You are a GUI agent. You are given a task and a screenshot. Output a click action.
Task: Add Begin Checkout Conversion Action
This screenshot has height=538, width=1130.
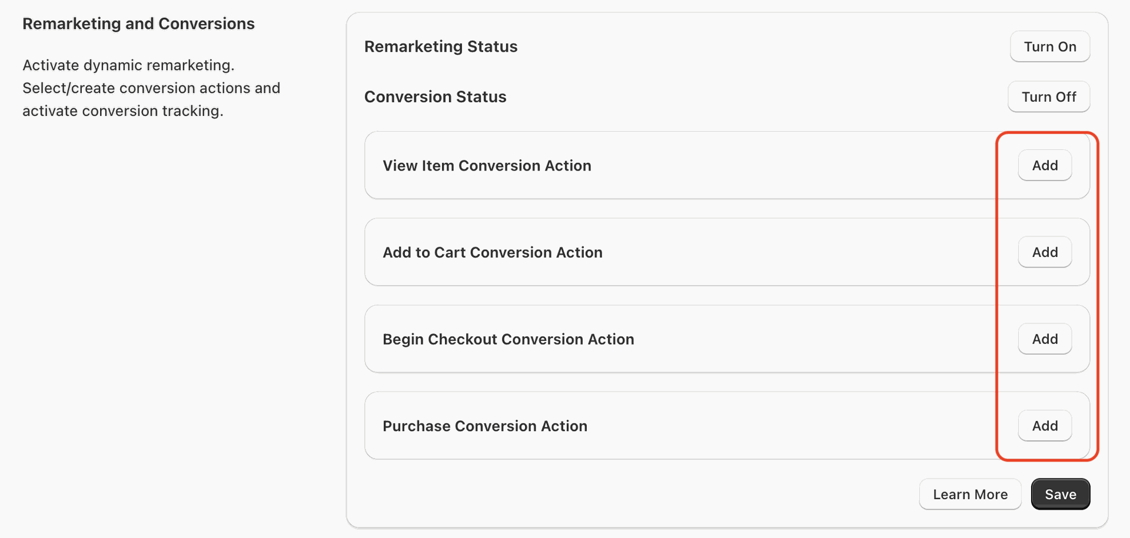click(1044, 339)
